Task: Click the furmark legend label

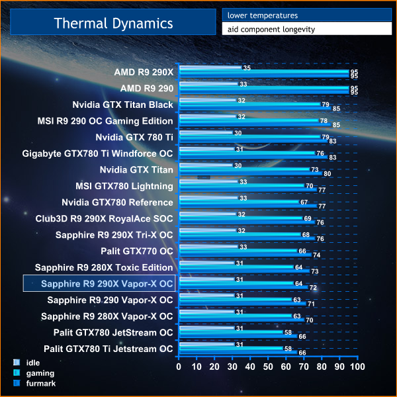Action: (x=41, y=383)
